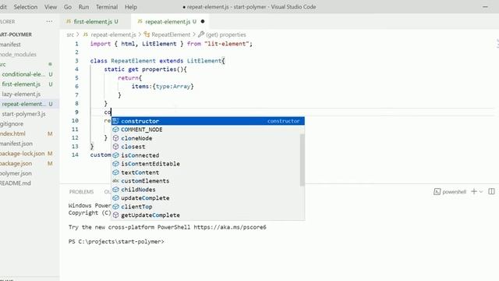Switch to the PROBLEMS panel tab
Image resolution: width=499 pixels, height=281 pixels.
click(81, 192)
